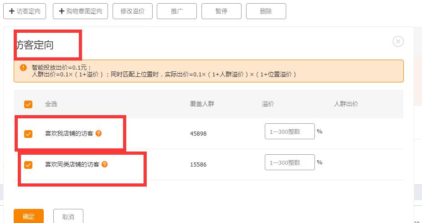
Task: Click the 覆盖人群 column header
Action: (202, 104)
